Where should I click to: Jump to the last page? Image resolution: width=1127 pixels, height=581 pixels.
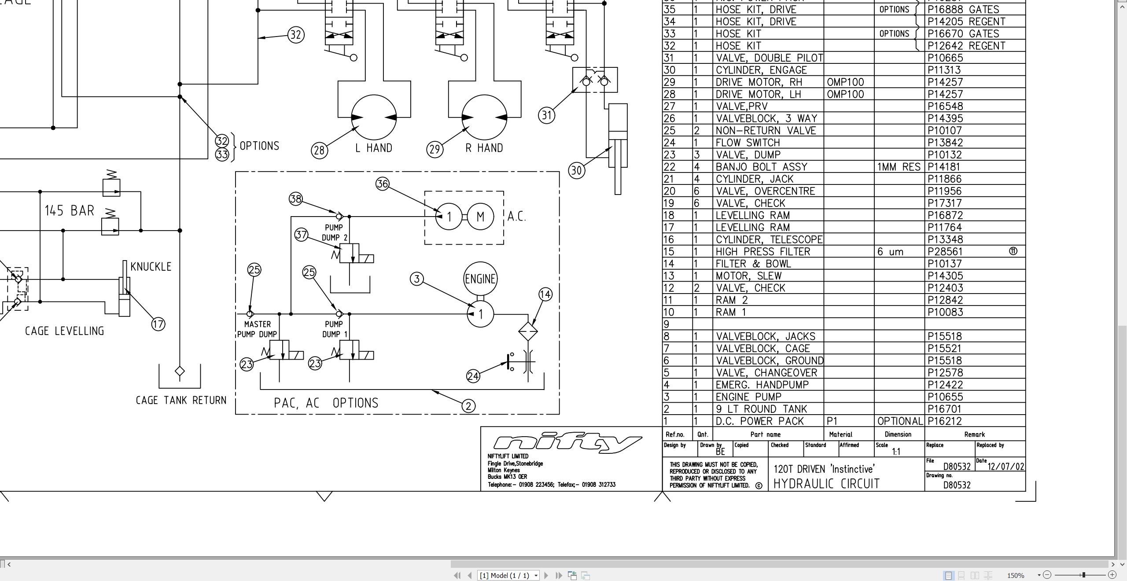[559, 575]
